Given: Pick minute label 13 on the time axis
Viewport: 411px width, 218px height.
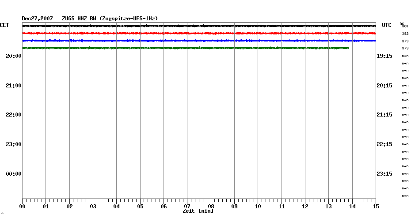Looking at the screenshot, I should click(x=328, y=207).
